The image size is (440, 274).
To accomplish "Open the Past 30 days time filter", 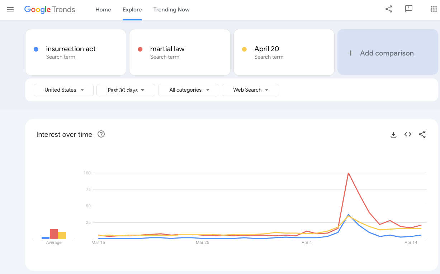I will pyautogui.click(x=126, y=90).
